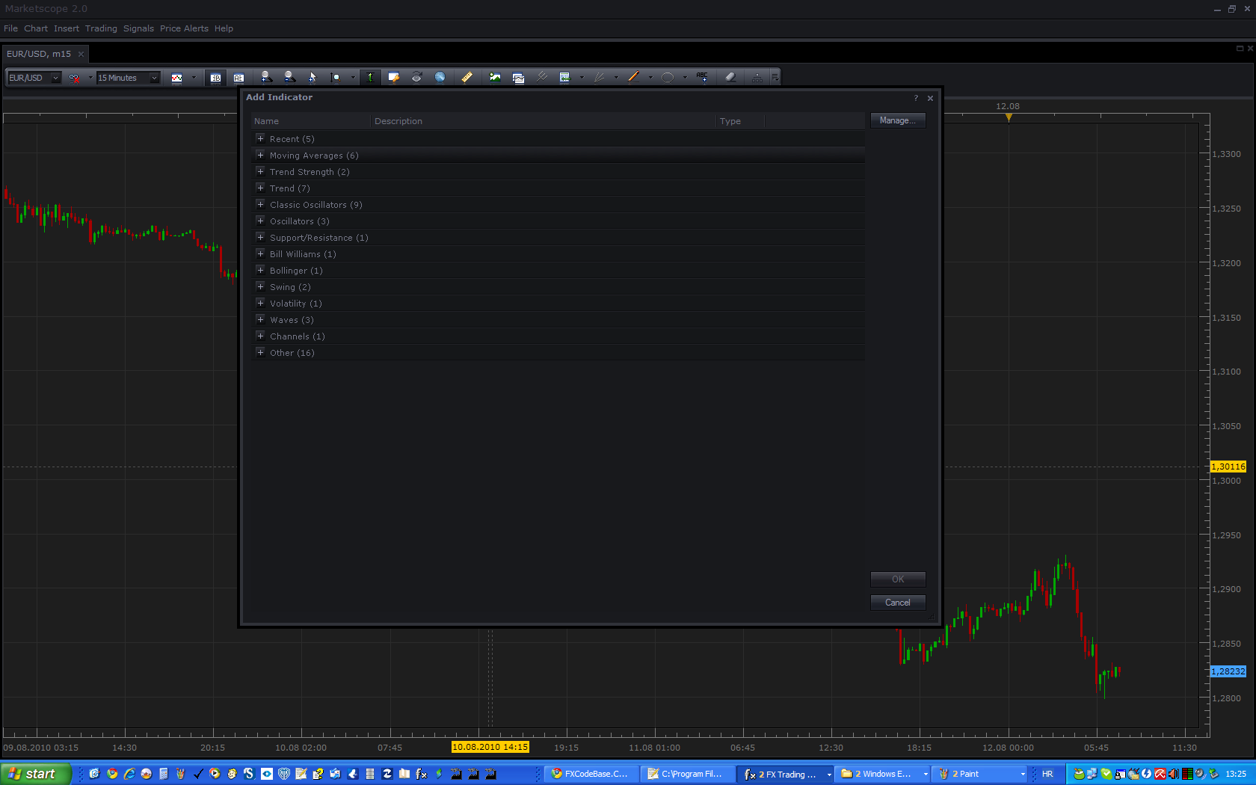This screenshot has width=1256, height=785.
Task: Expand the Recent (5) indicator group
Action: [260, 138]
